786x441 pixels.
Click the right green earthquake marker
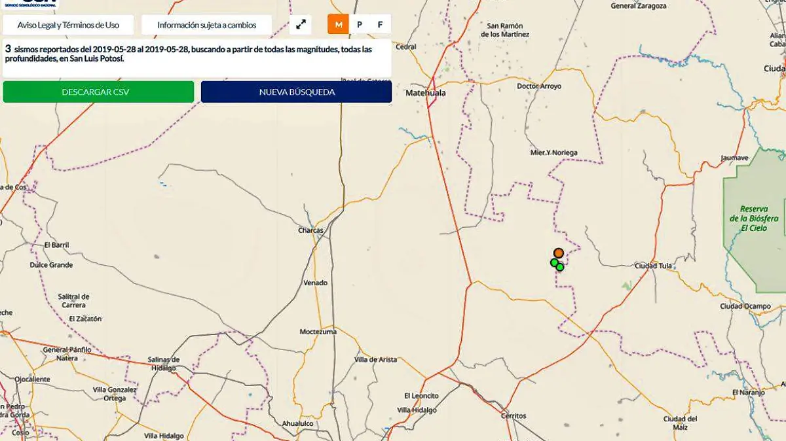coord(560,267)
